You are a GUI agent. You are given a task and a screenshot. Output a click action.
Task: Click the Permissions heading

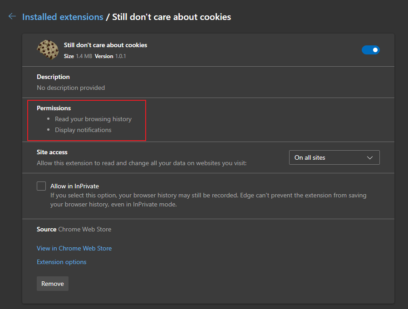pyautogui.click(x=54, y=108)
